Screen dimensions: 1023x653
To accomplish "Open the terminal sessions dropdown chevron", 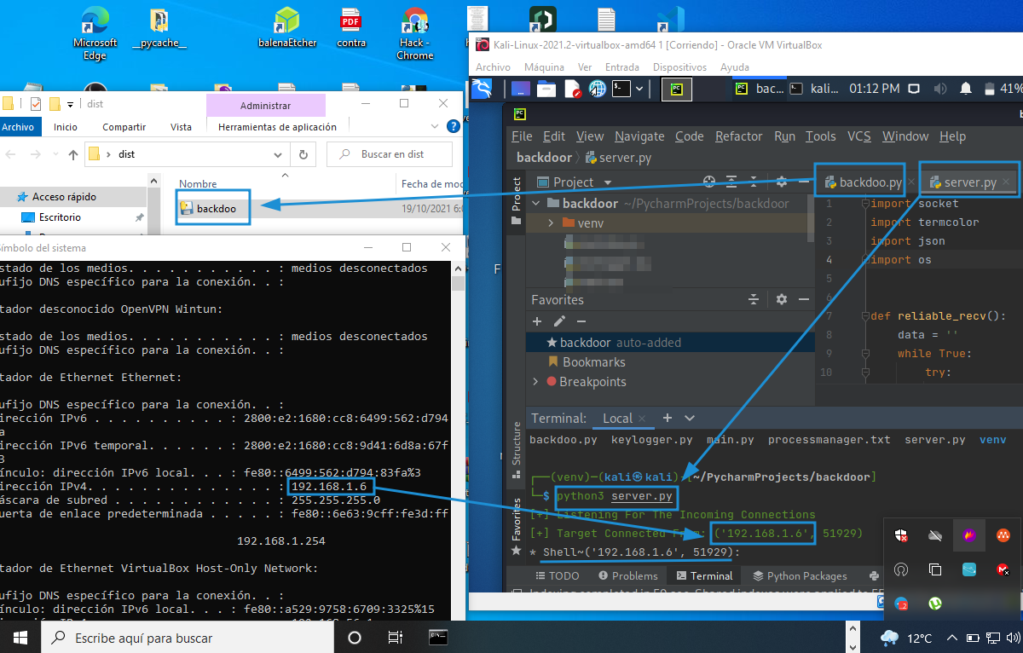I will pos(690,419).
